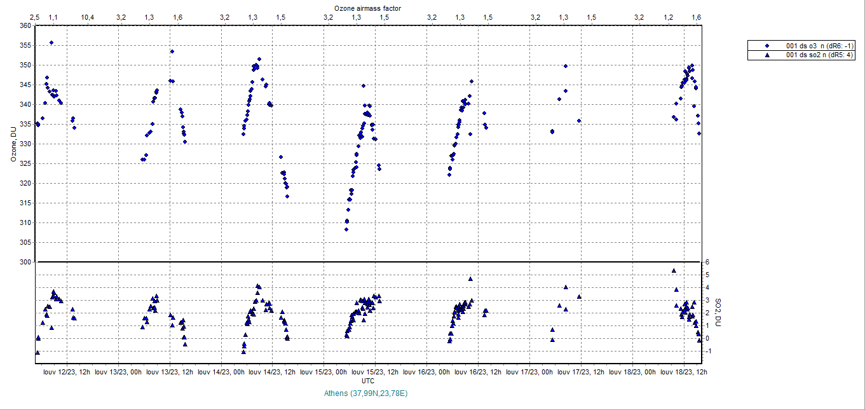Click the "Ιουν 18/23, 12h" time axis label
This screenshot has width=865, height=410.
click(684, 372)
